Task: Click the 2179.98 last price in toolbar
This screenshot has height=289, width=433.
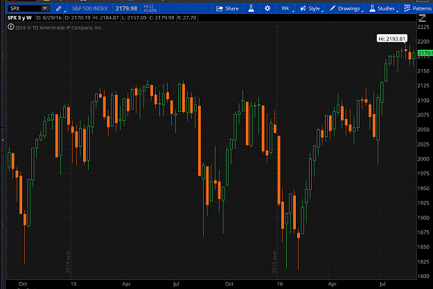Action: pos(126,8)
